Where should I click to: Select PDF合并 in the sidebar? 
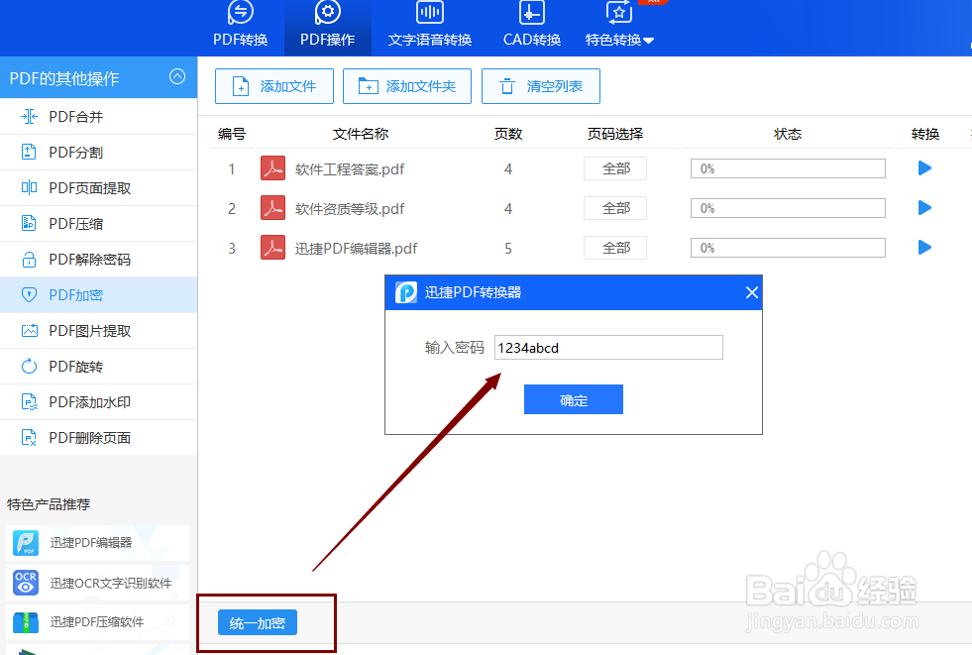[98, 117]
